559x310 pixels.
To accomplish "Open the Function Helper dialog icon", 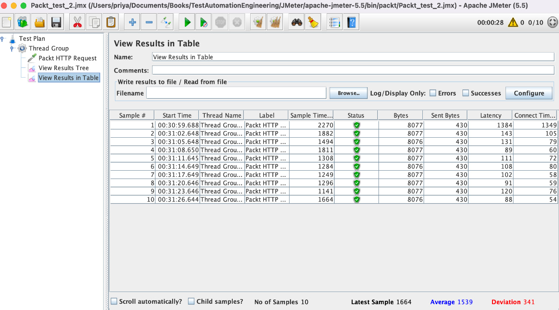I will click(x=334, y=22).
